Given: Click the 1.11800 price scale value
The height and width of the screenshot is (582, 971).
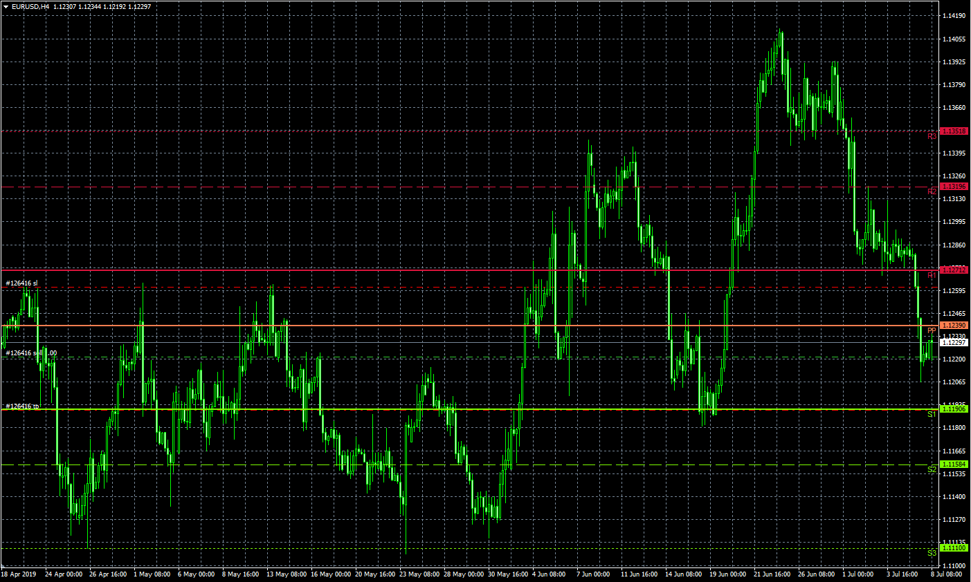Looking at the screenshot, I should (954, 428).
